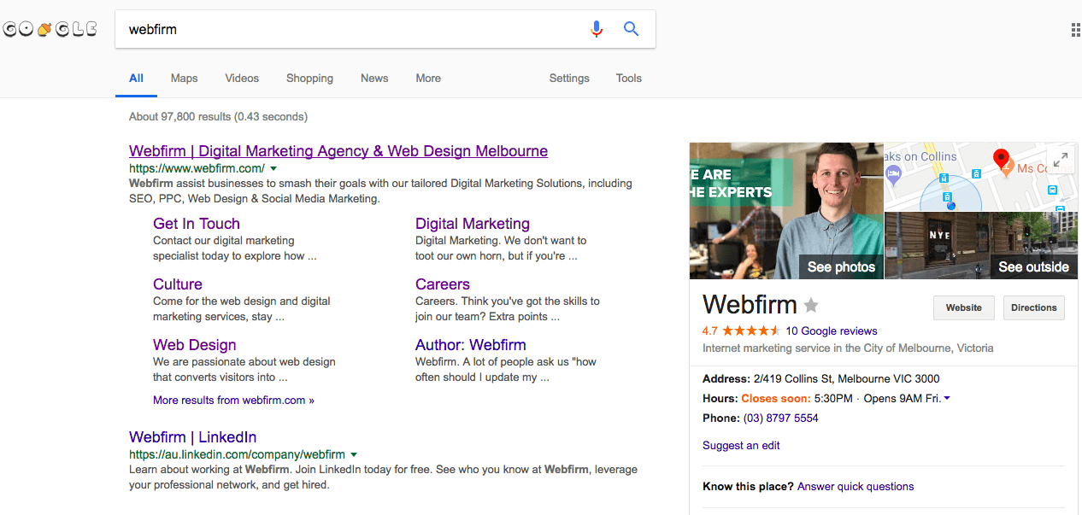Viewport: 1082px width, 515px height.
Task: Click the Internet marketing service description text
Action: click(x=848, y=348)
